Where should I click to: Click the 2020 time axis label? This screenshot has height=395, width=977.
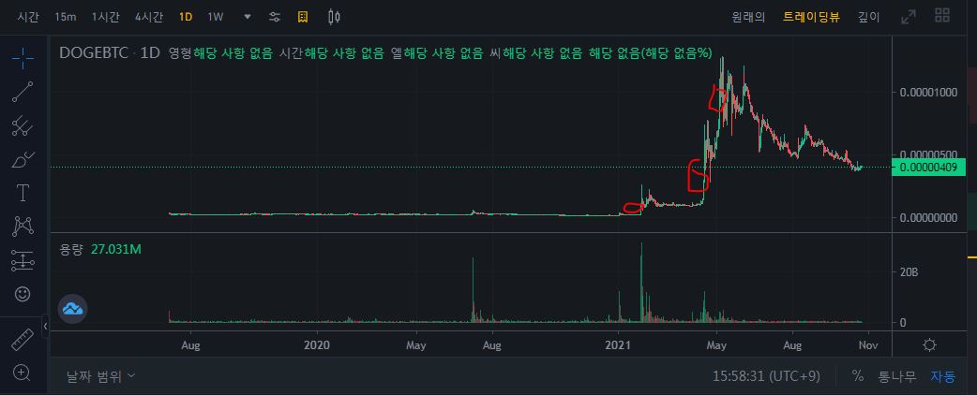(x=319, y=344)
